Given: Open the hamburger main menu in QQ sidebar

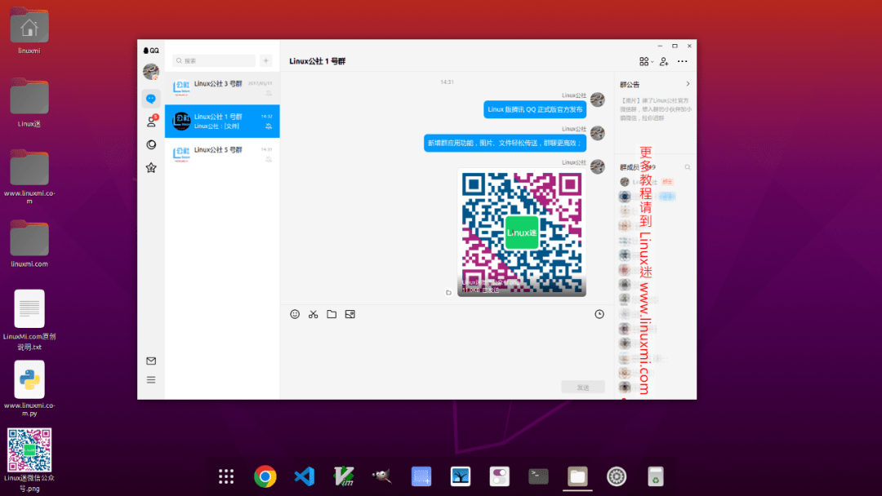Looking at the screenshot, I should tap(151, 379).
